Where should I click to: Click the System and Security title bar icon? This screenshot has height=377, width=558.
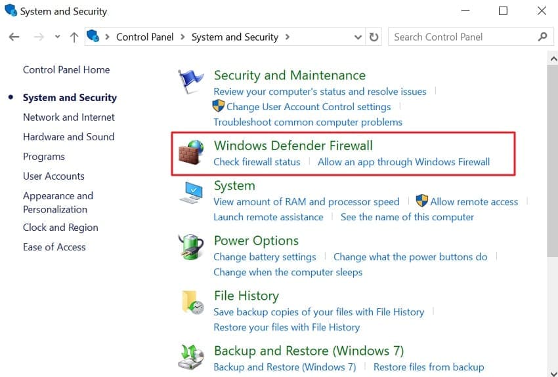coord(11,10)
